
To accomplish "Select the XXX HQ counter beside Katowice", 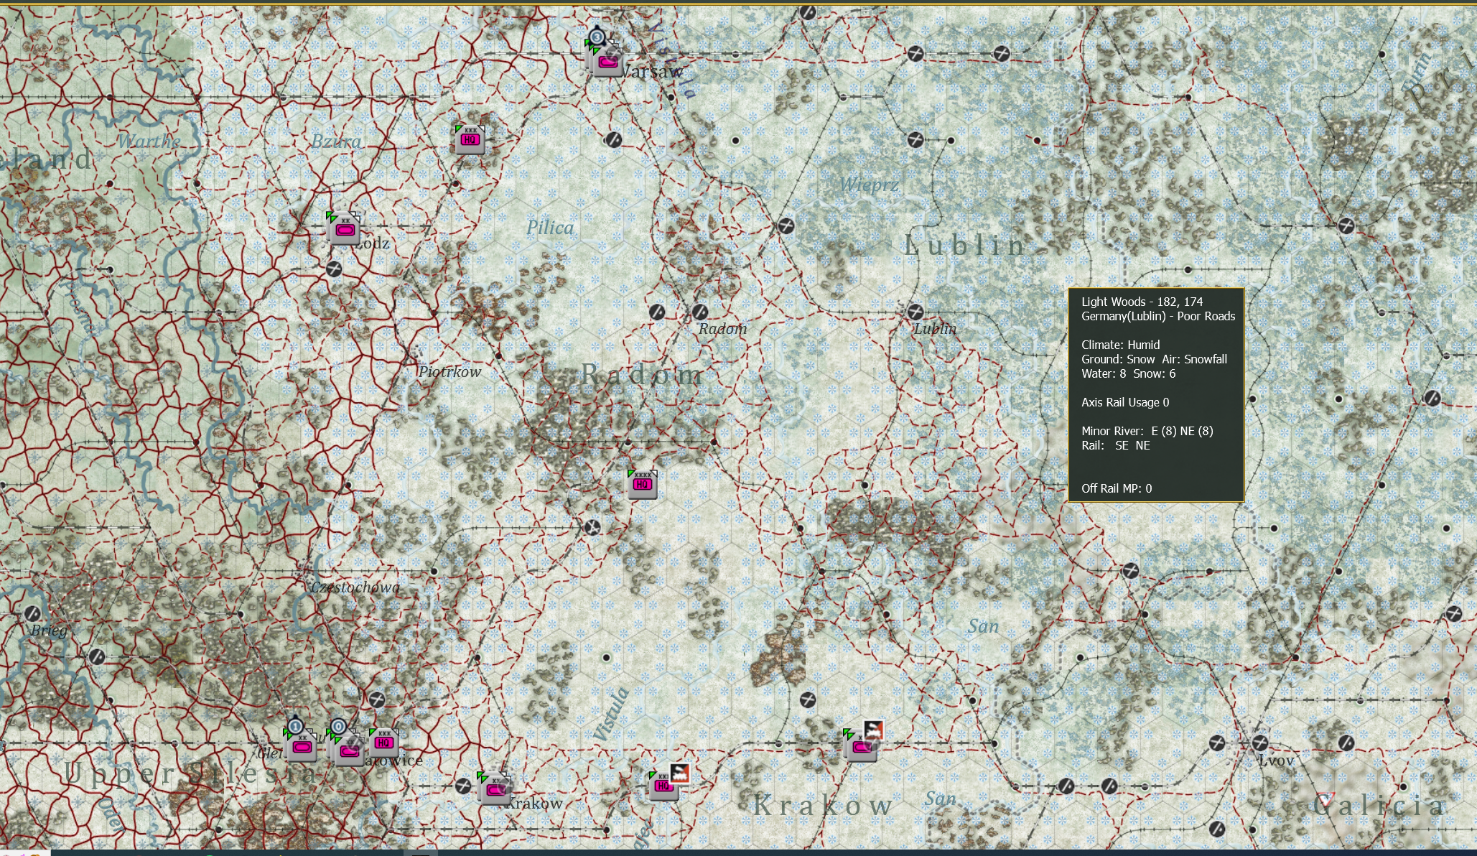I will [x=384, y=743].
